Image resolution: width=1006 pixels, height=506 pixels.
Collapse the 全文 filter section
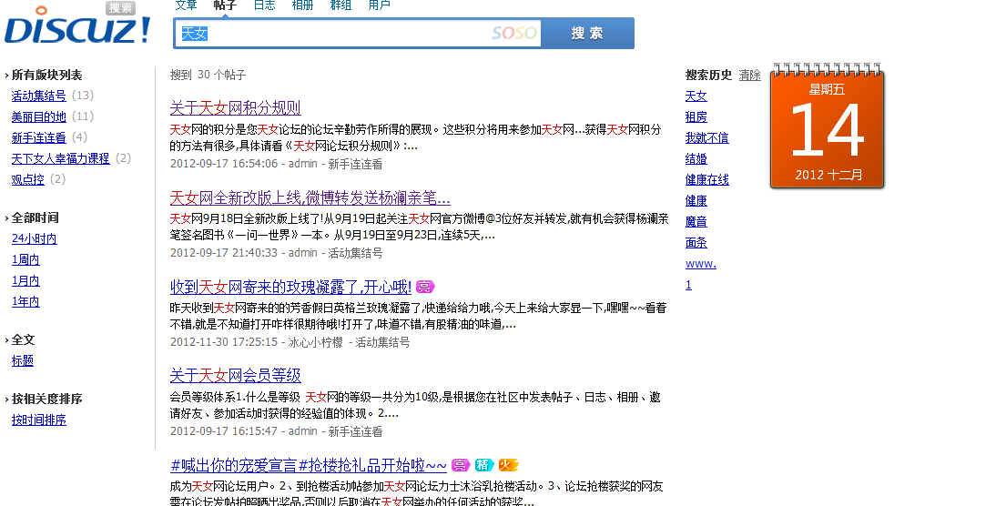19,339
